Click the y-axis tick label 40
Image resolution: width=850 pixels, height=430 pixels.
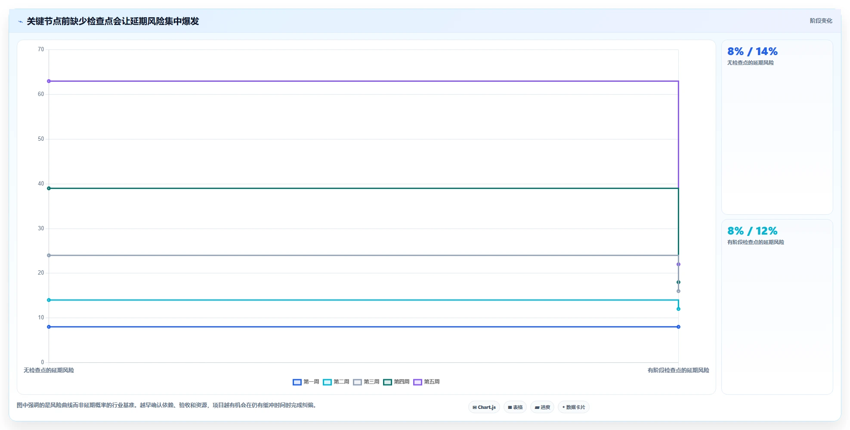click(x=41, y=184)
